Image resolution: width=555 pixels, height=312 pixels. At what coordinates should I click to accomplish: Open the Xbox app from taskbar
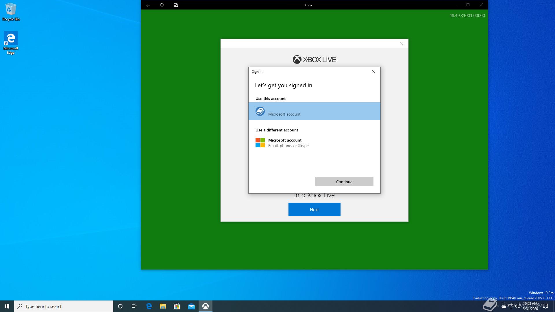click(206, 306)
